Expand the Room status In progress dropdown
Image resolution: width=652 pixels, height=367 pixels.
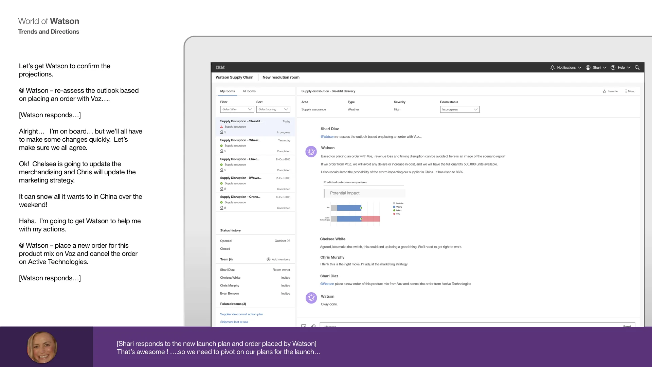(459, 109)
